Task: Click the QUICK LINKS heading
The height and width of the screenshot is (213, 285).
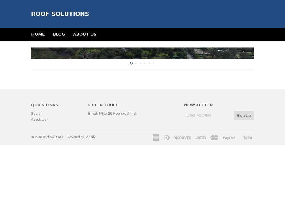Action: tap(45, 105)
